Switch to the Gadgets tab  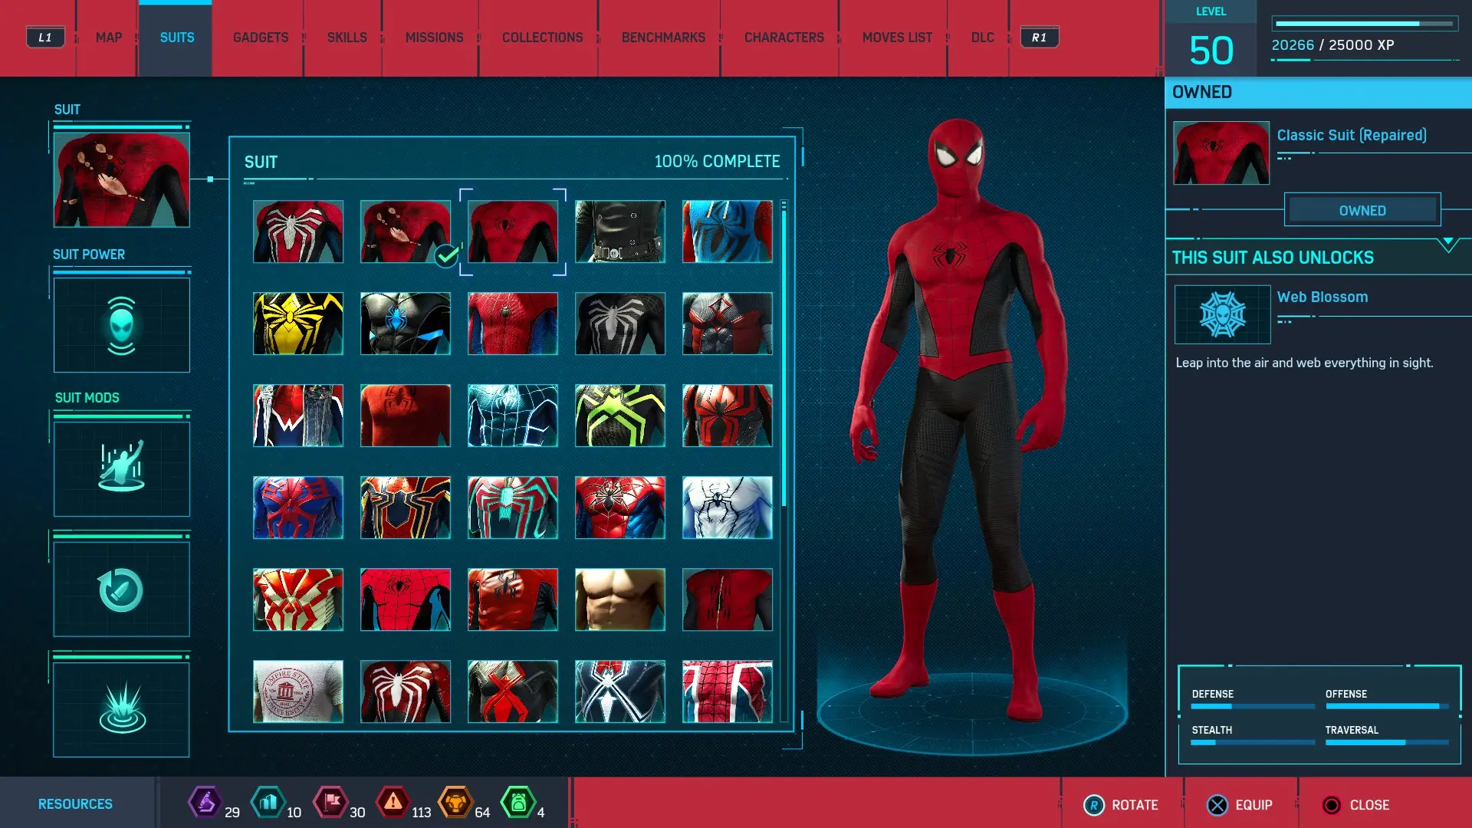[x=261, y=38]
